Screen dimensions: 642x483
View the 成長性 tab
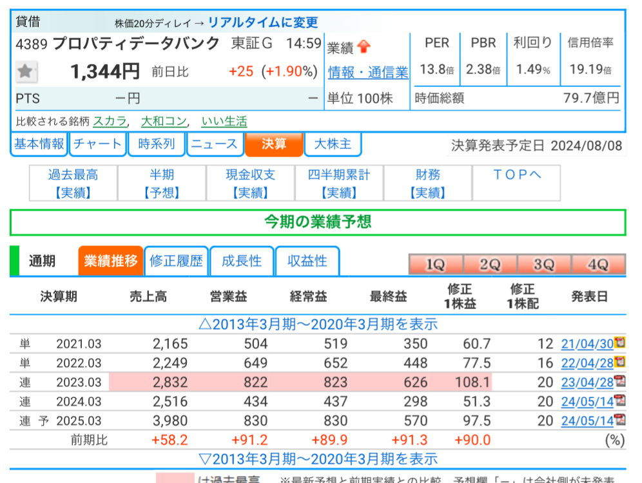(x=242, y=261)
